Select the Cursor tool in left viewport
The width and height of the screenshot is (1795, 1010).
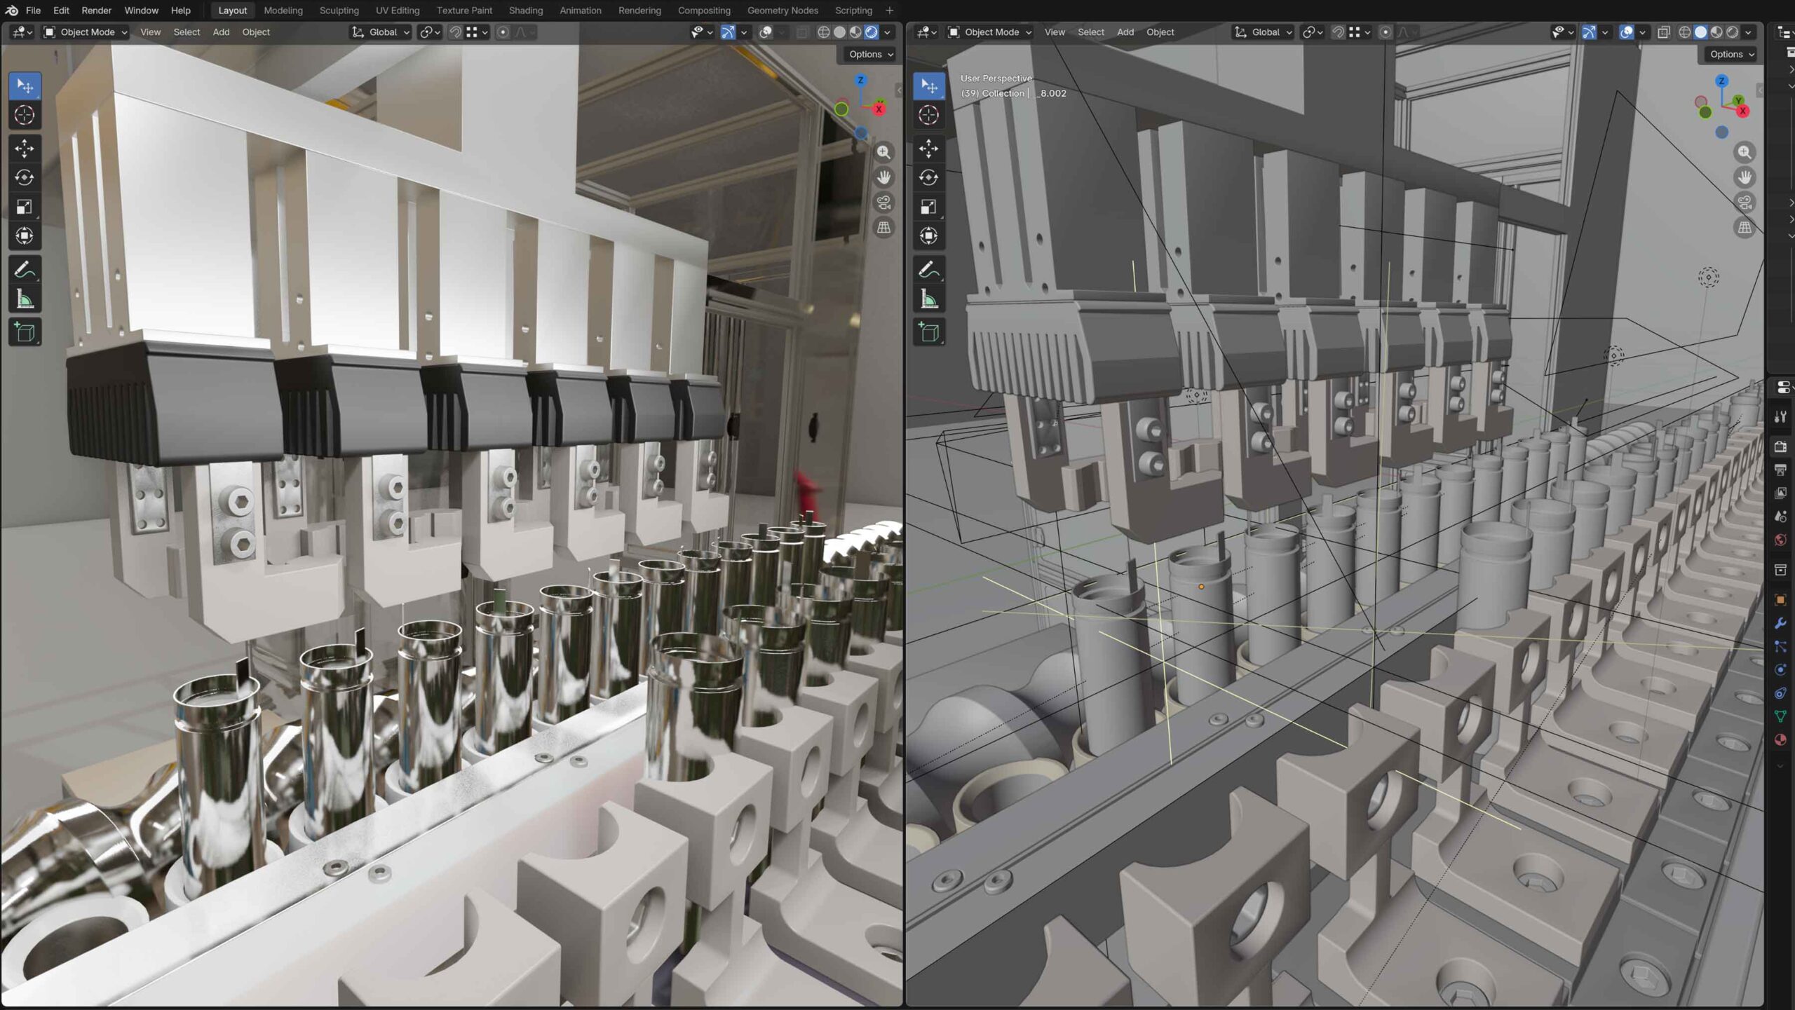pyautogui.click(x=25, y=116)
